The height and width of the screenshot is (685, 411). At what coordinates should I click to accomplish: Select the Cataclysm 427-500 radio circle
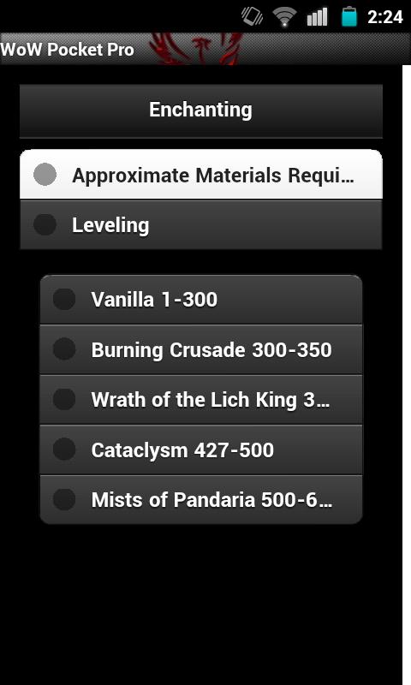tap(64, 450)
